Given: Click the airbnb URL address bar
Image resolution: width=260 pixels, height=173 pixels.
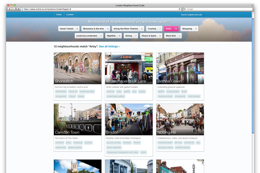Looking at the screenshot, I should (x=98, y=9).
